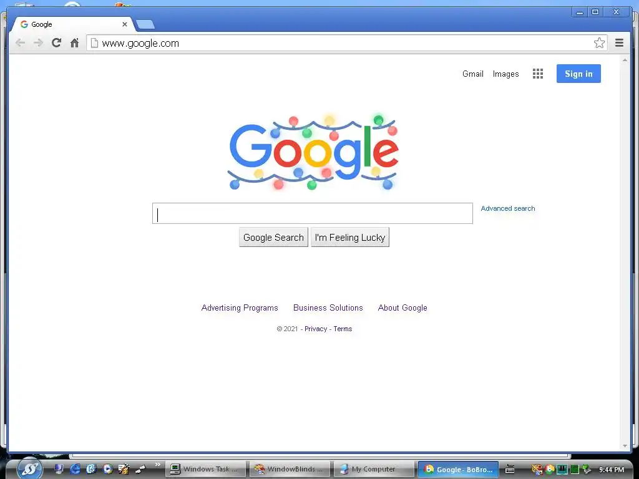Switch to WindowBlinds taskbar button
Image resolution: width=639 pixels, height=479 pixels.
click(x=290, y=469)
